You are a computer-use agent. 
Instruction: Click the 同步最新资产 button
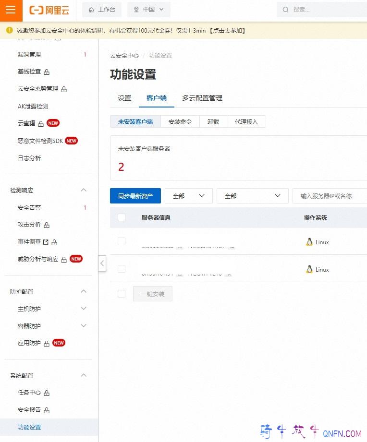click(x=135, y=196)
